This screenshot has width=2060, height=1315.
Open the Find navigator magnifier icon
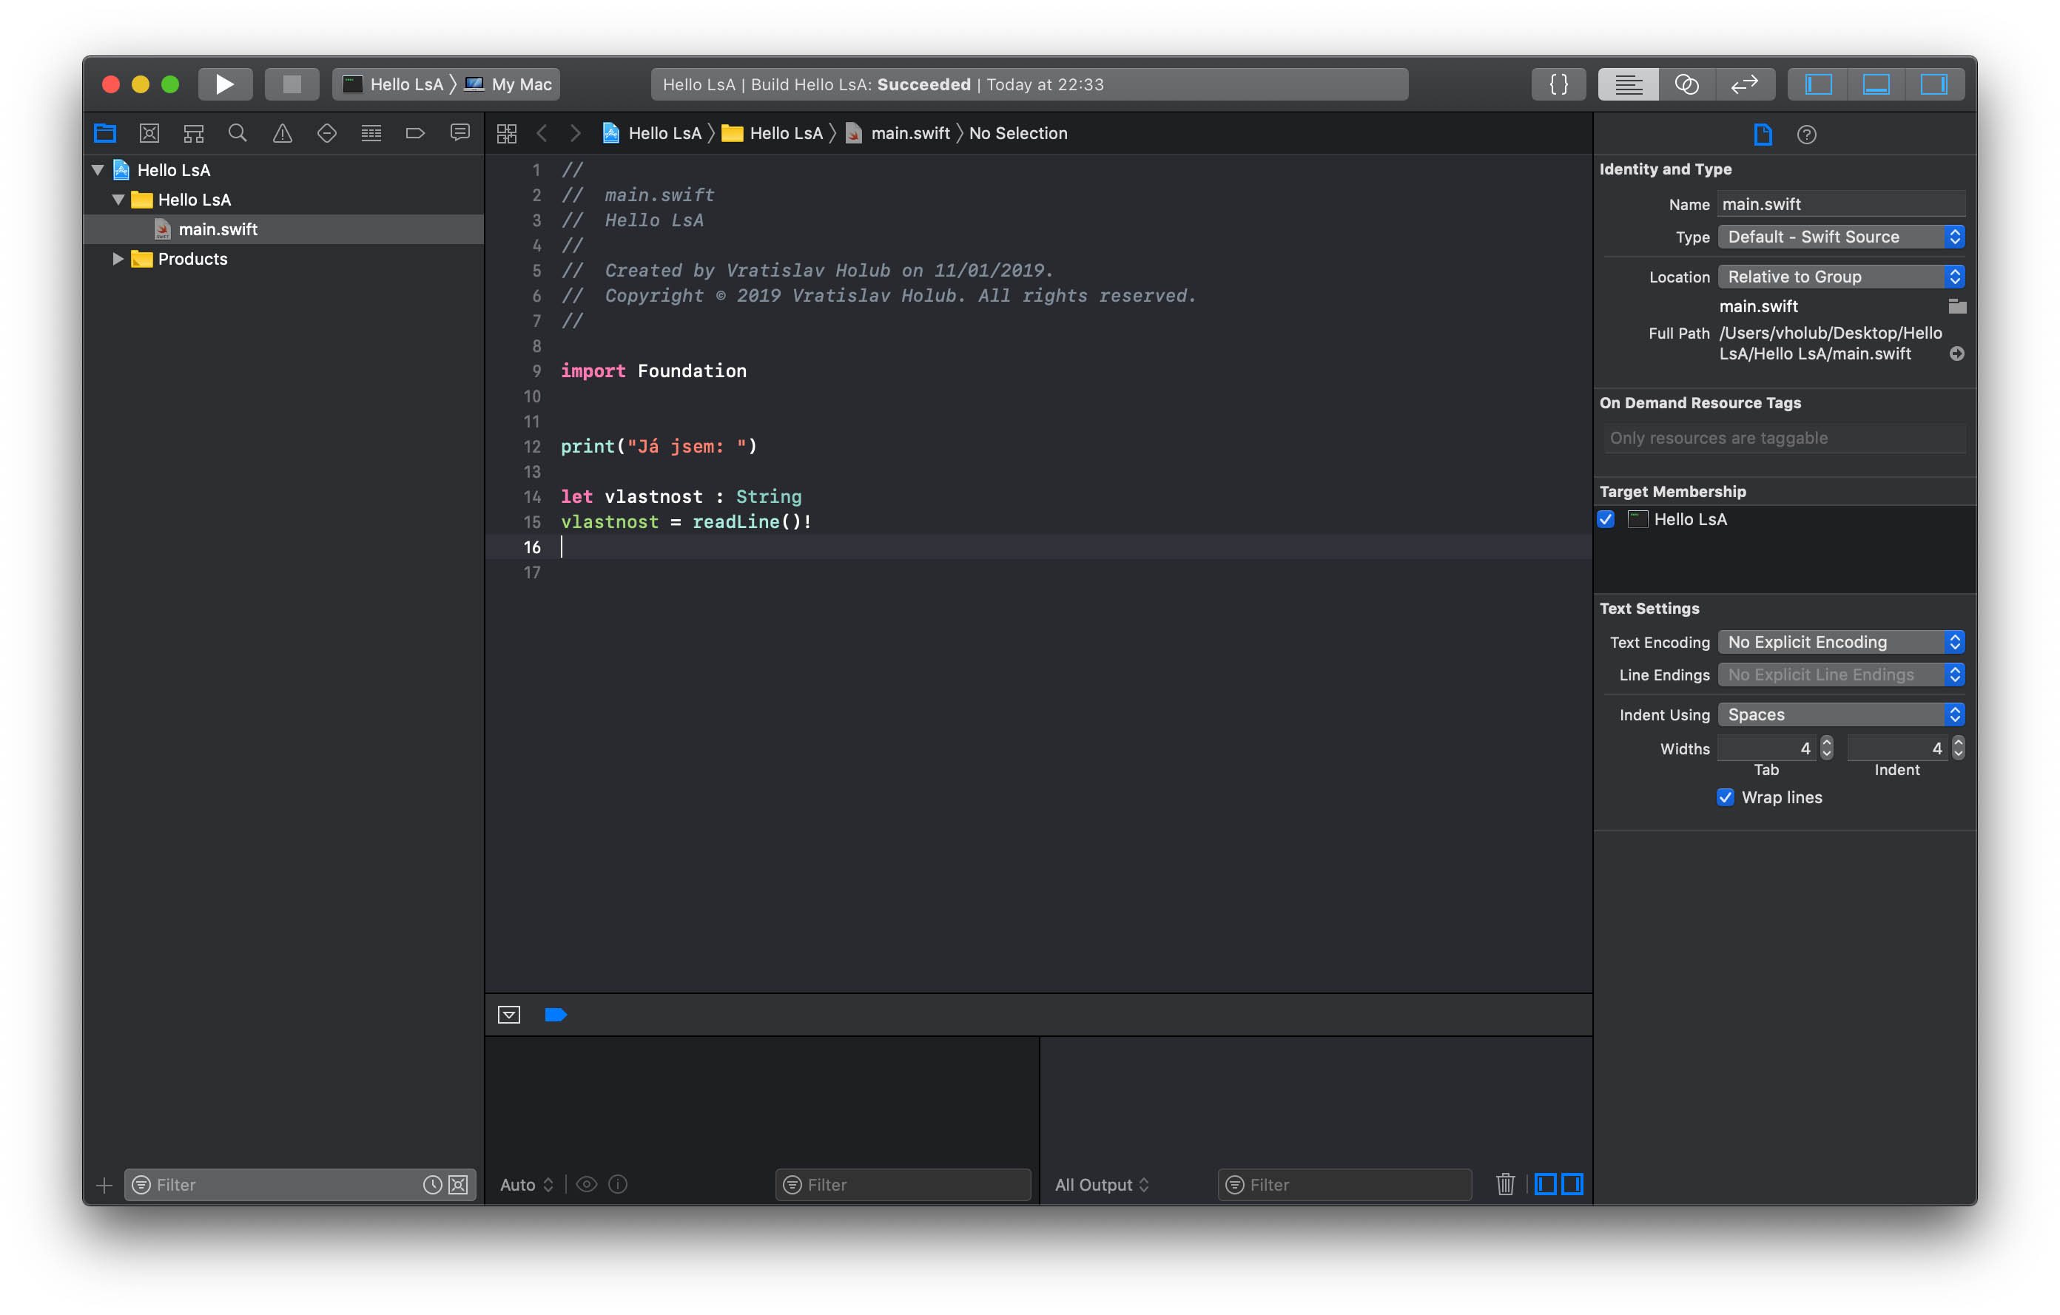(x=237, y=133)
